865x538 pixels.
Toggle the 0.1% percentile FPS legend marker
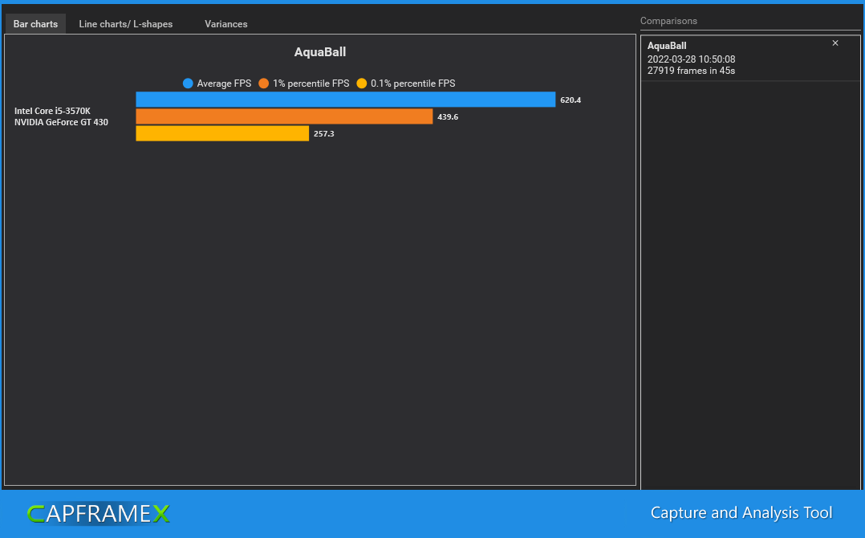click(x=361, y=84)
